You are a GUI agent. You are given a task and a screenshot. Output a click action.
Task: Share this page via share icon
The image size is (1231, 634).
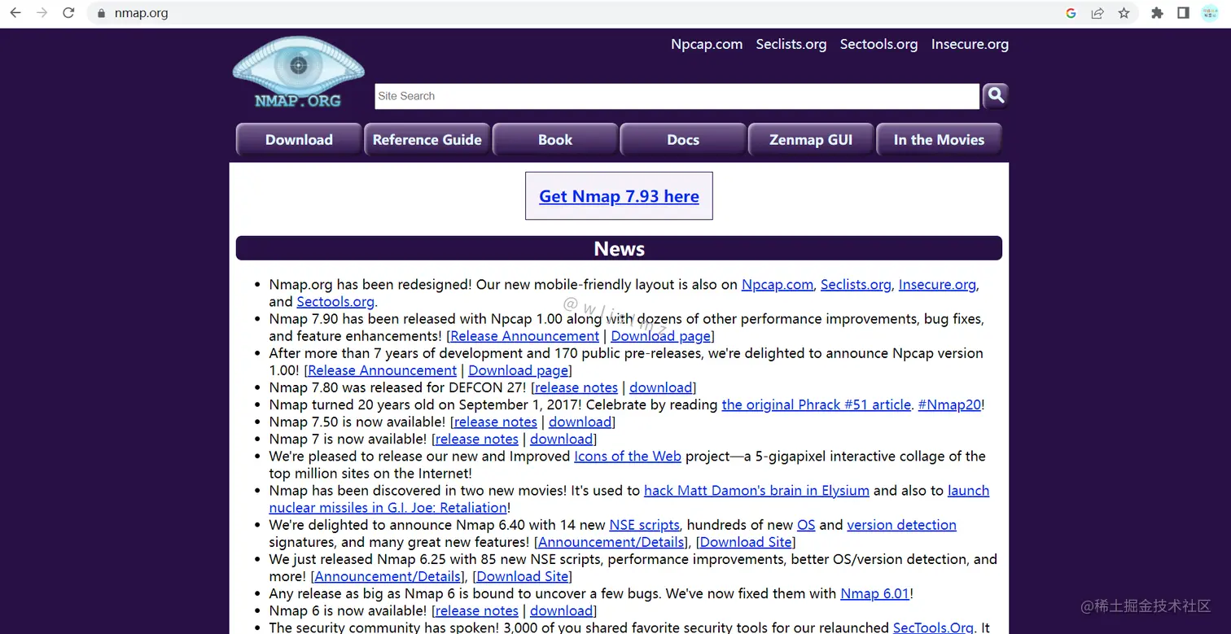click(1097, 13)
